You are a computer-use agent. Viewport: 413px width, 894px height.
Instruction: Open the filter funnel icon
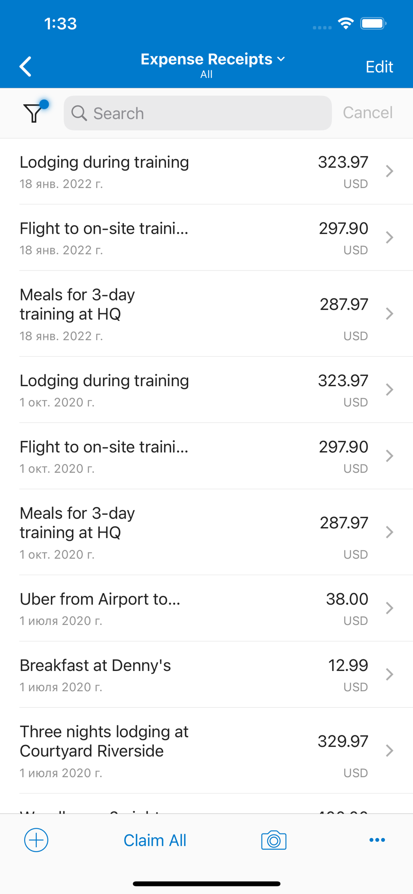pos(34,113)
